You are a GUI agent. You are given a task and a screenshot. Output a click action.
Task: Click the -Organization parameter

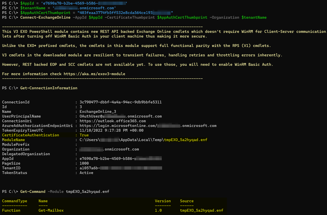pyautogui.click(x=224, y=18)
